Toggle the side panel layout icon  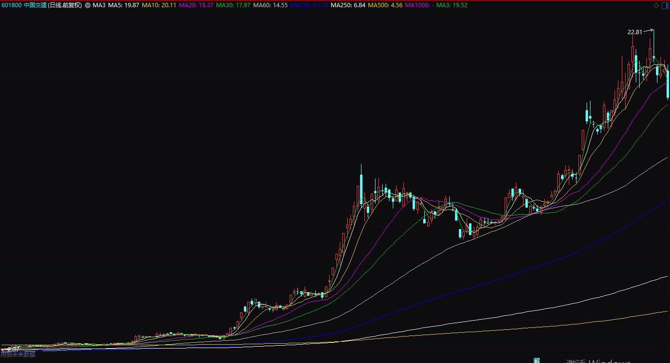coord(664,6)
